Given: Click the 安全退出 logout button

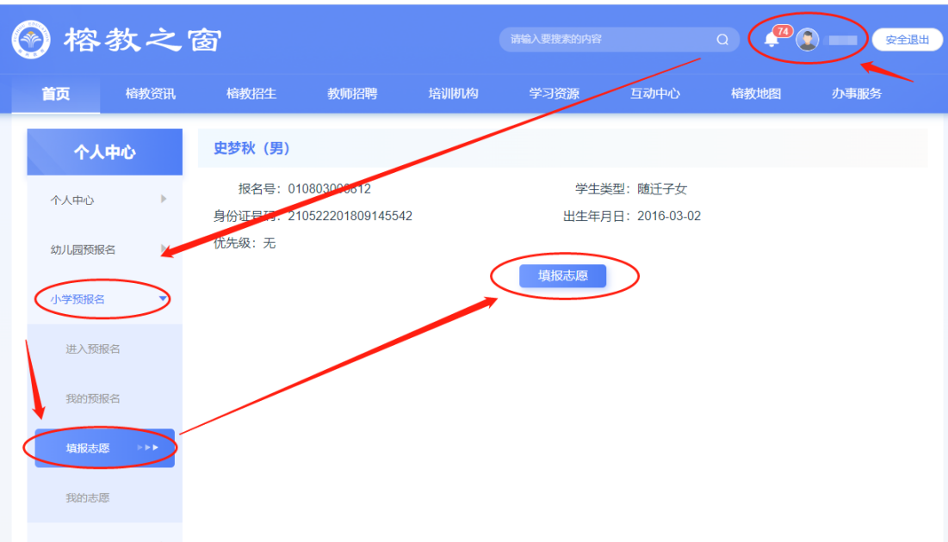Looking at the screenshot, I should coord(907,40).
